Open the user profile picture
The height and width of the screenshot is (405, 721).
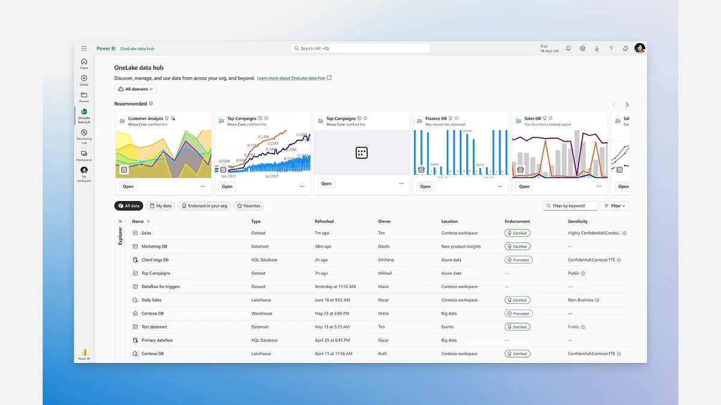pyautogui.click(x=640, y=48)
